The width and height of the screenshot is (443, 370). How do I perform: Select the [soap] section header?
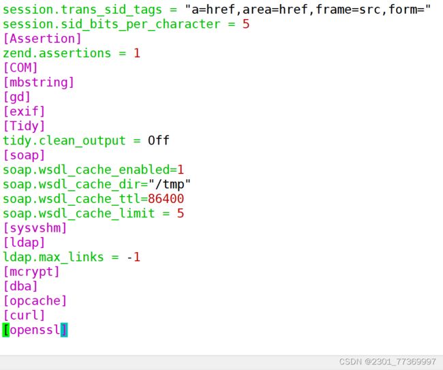tap(24, 155)
